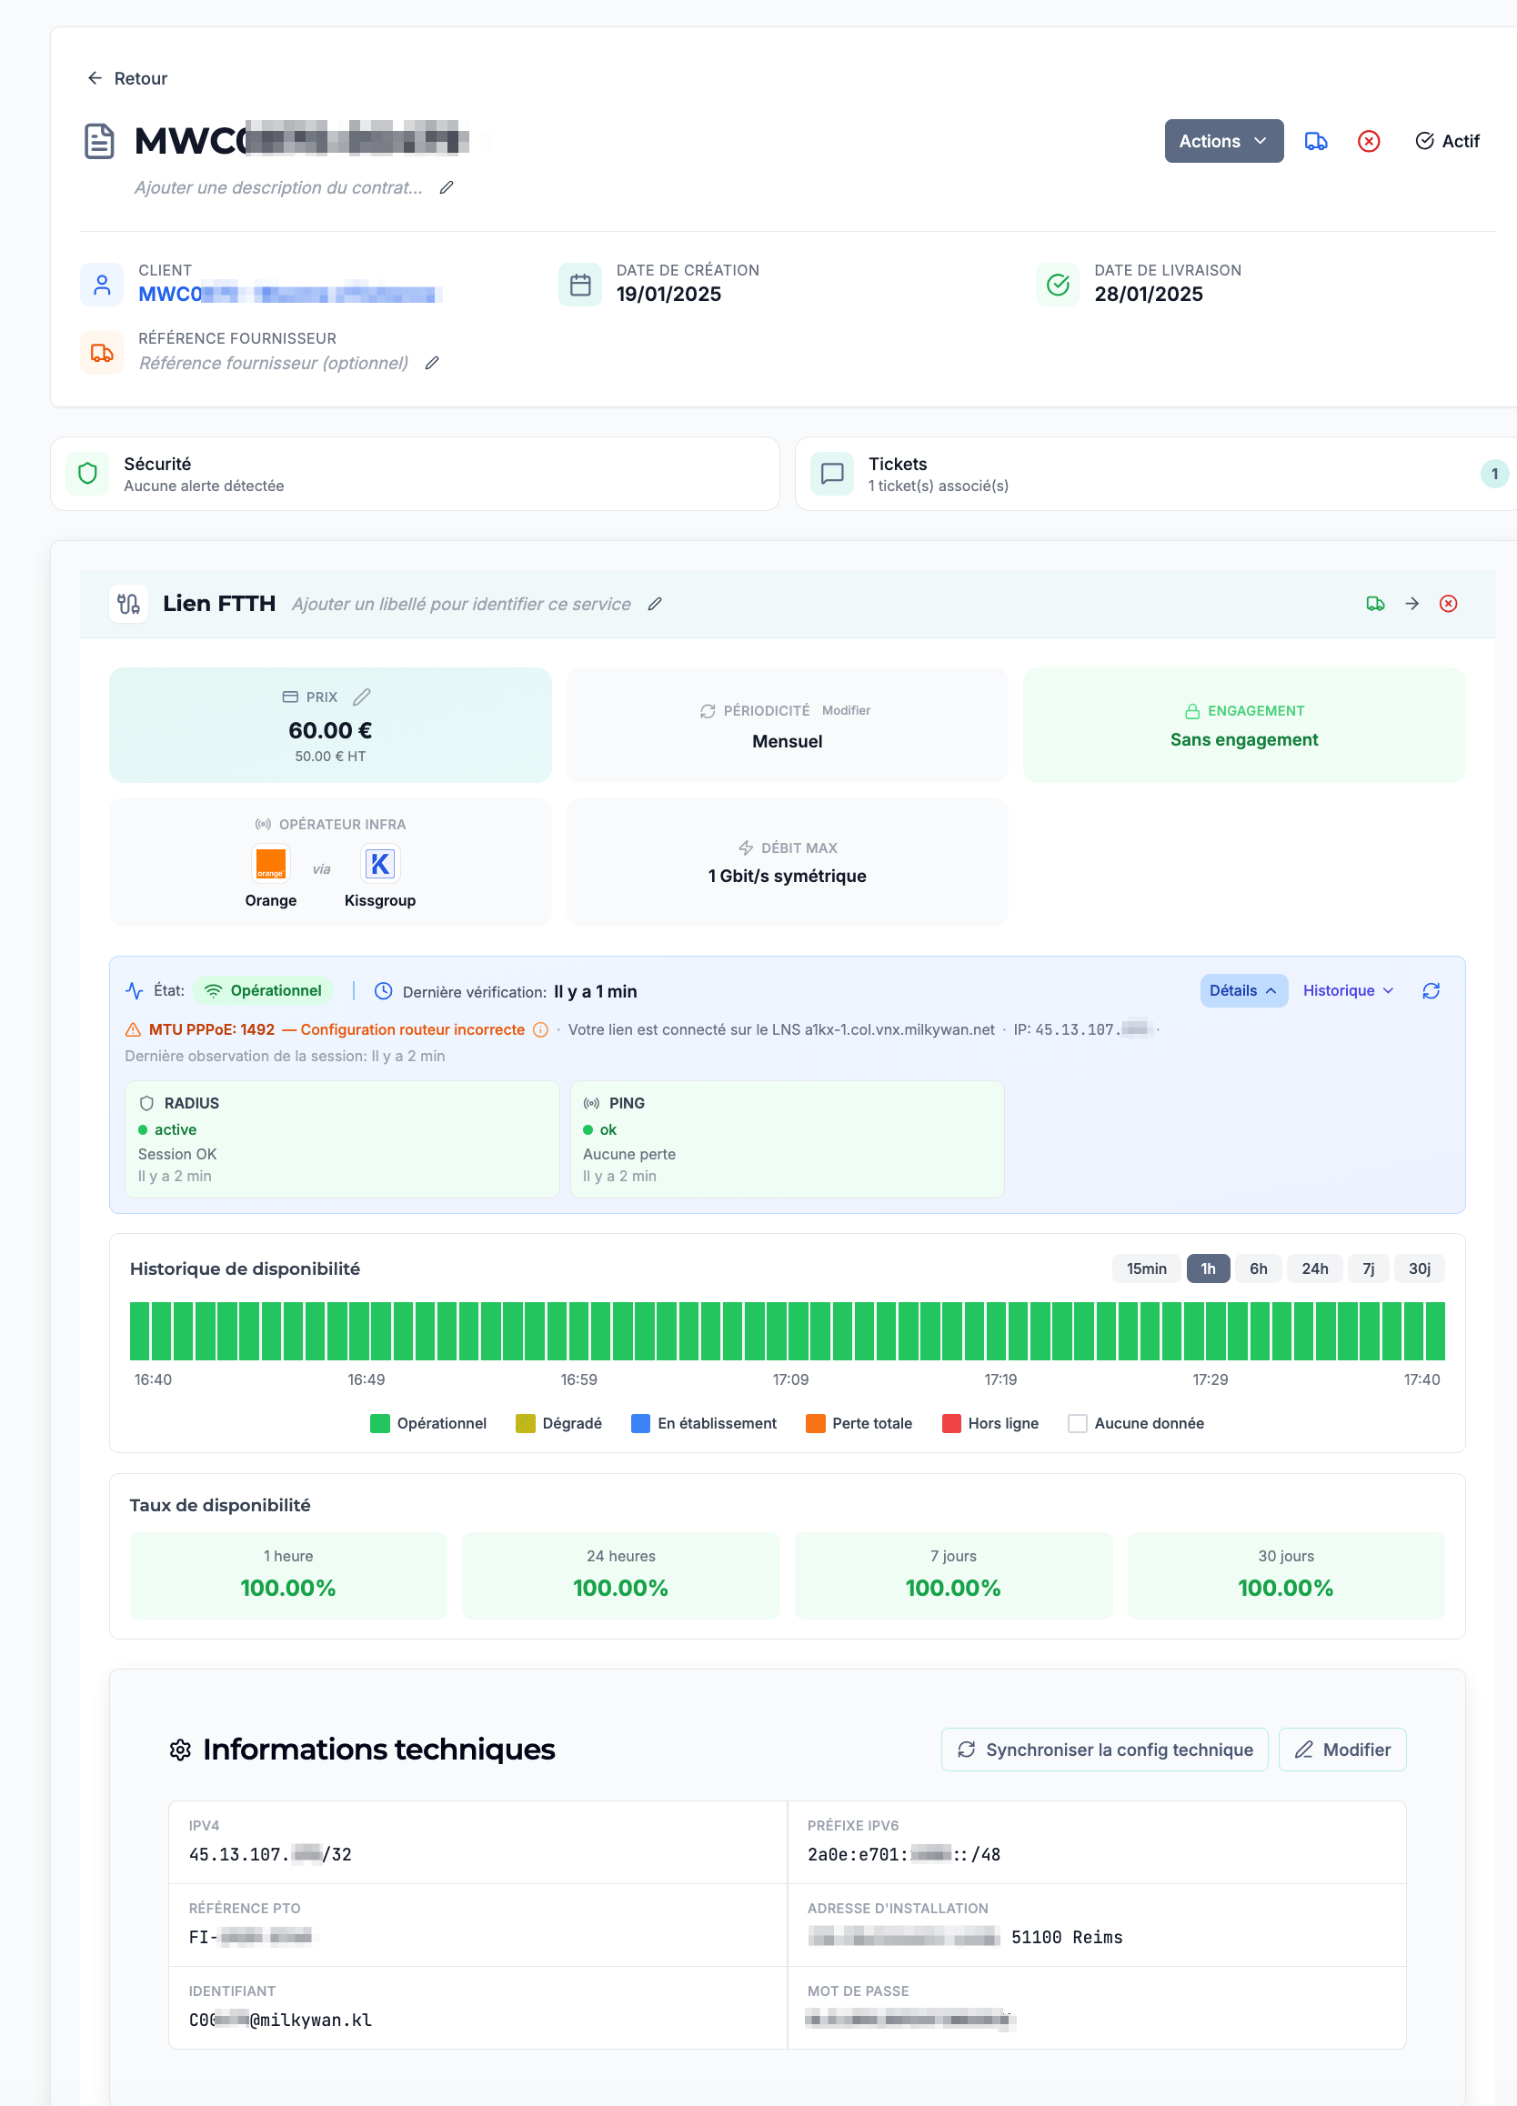Toggle the Aucune donnée legend entry
This screenshot has height=2106, width=1517.
[1136, 1423]
